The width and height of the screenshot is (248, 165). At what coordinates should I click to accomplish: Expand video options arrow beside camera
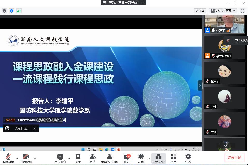pyautogui.click(x=35, y=159)
